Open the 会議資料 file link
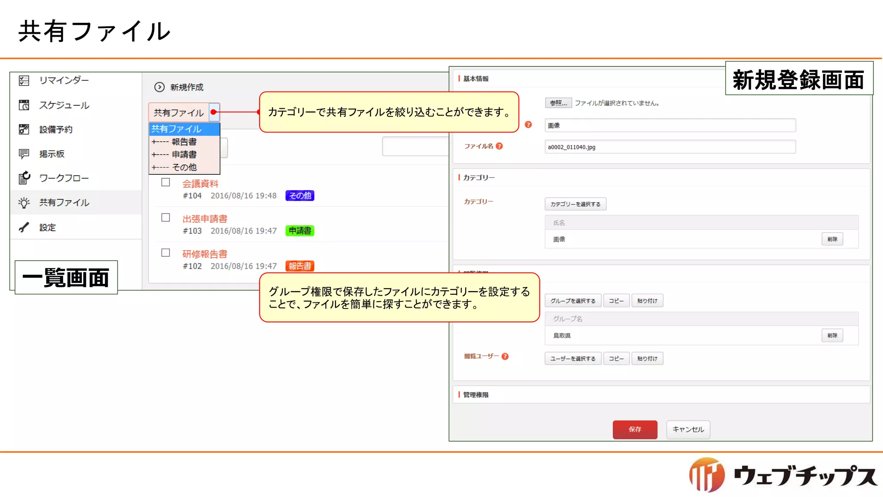The image size is (883, 497). [x=200, y=184]
